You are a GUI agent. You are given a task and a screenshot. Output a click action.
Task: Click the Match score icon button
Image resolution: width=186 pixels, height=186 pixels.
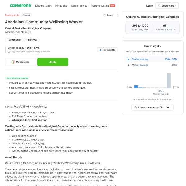click(x=13, y=62)
